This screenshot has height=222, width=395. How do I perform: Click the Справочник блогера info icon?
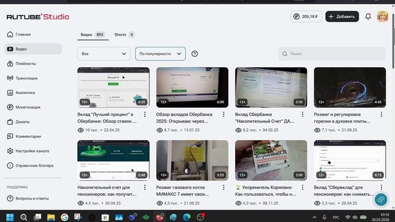pos(10,166)
